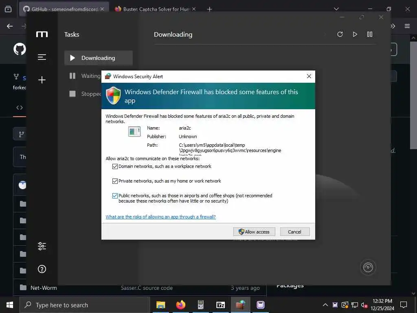
Task: Open the firewall risks help link
Action: tap(160, 217)
